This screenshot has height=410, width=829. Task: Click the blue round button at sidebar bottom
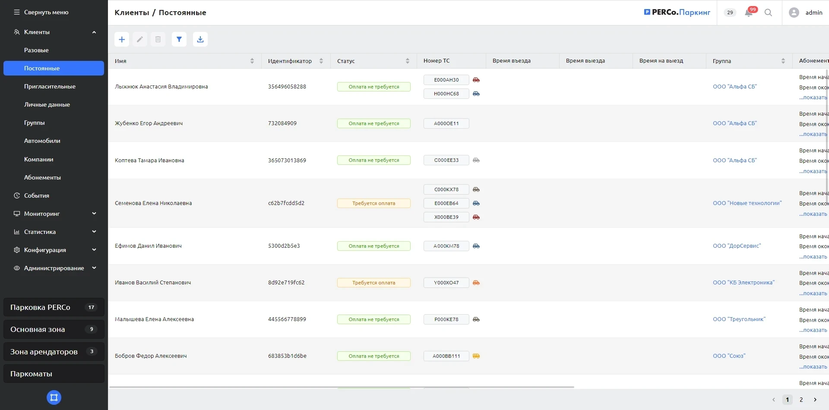[54, 397]
